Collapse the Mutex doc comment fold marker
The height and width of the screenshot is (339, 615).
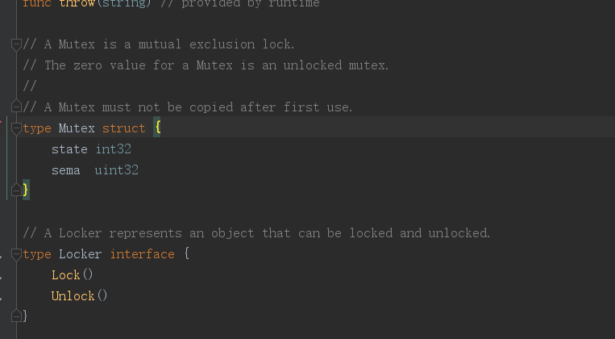(16, 44)
